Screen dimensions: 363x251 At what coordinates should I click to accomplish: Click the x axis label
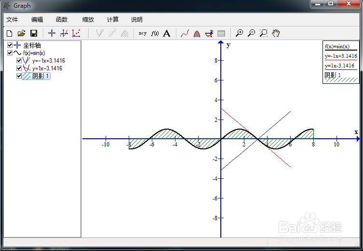click(356, 132)
